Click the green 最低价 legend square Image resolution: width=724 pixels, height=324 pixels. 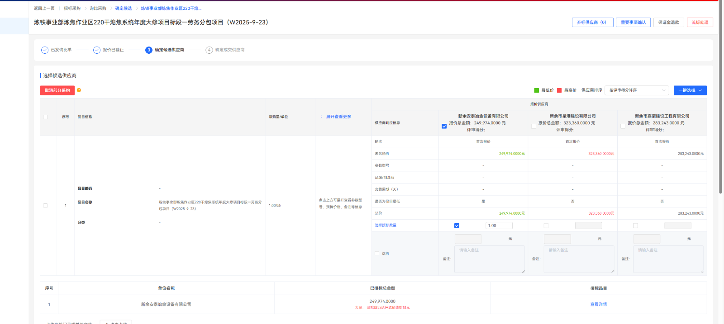pos(537,90)
